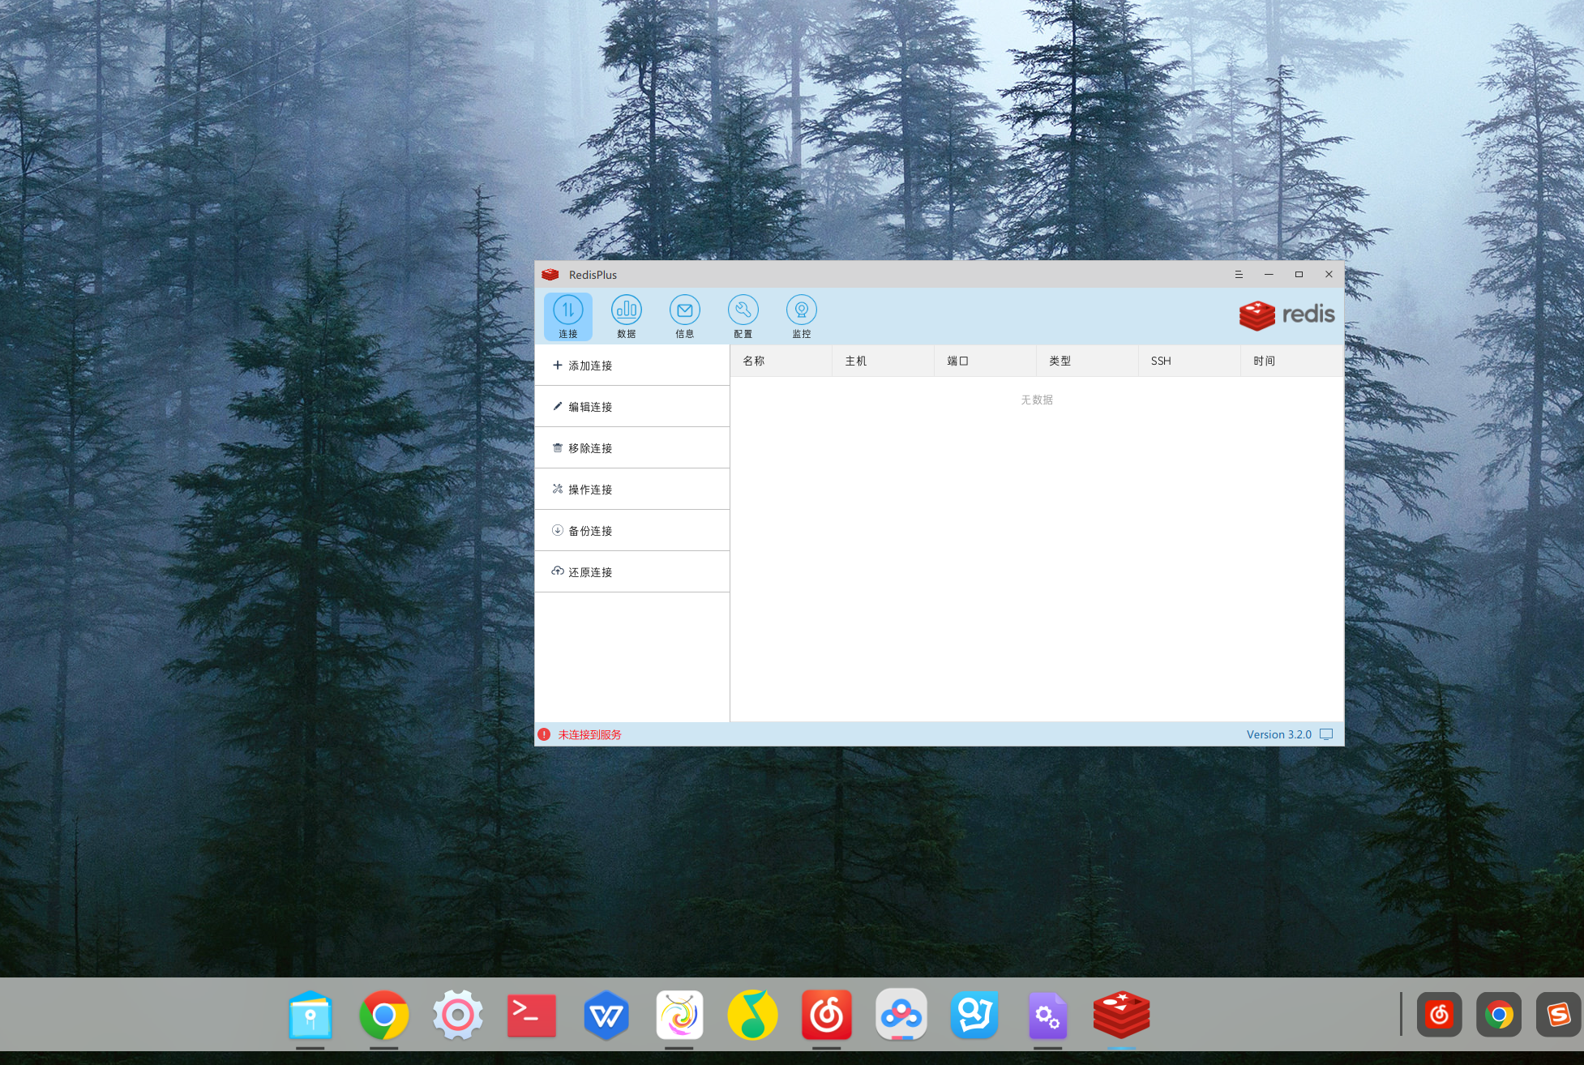Click the Version 3.2.0 link
1584x1065 pixels.
pyautogui.click(x=1278, y=734)
